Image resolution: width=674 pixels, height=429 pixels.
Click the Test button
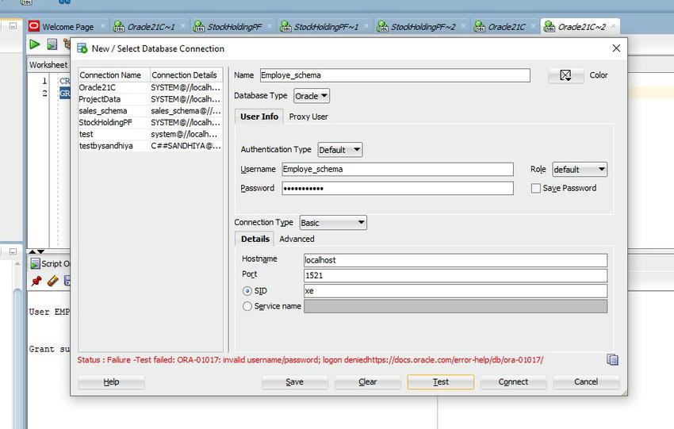point(441,381)
